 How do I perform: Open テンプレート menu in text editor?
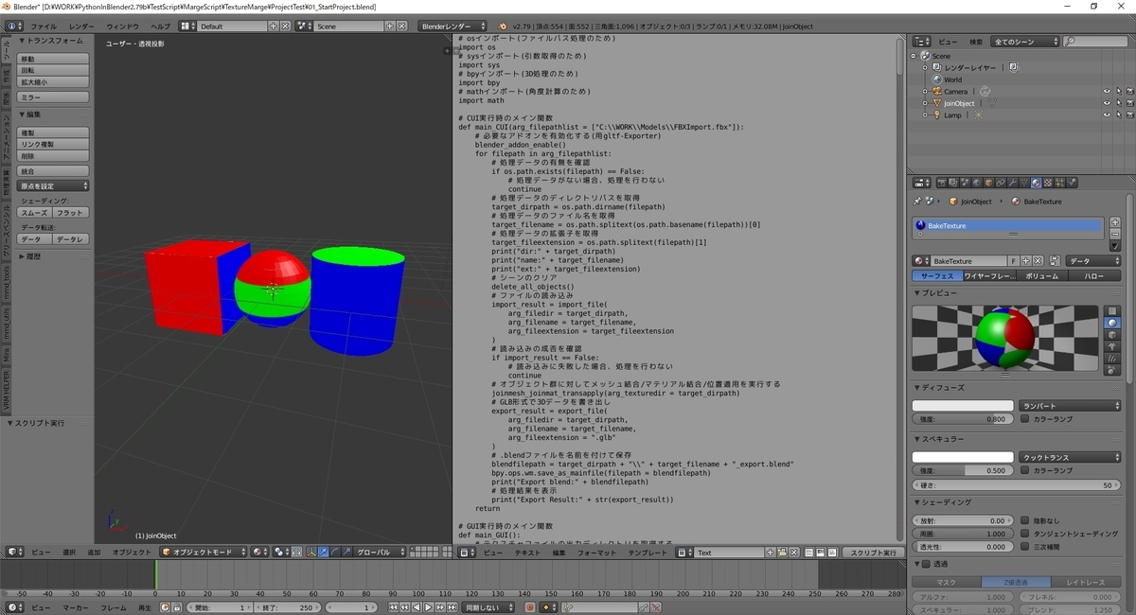648,553
